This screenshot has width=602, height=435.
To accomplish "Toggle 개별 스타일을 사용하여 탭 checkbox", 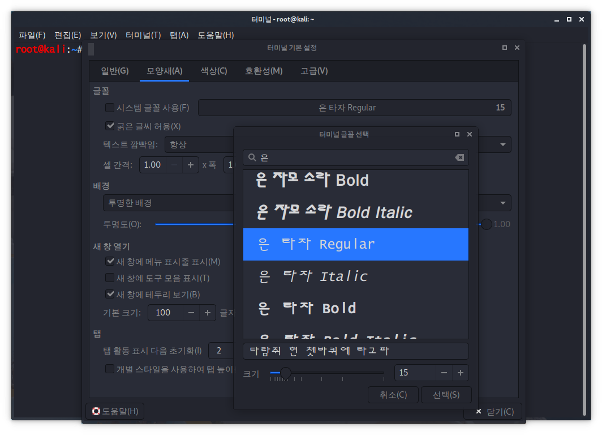I will pyautogui.click(x=110, y=369).
